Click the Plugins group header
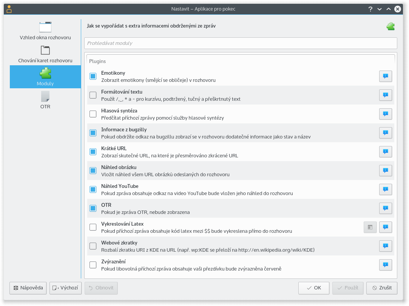 click(97, 61)
